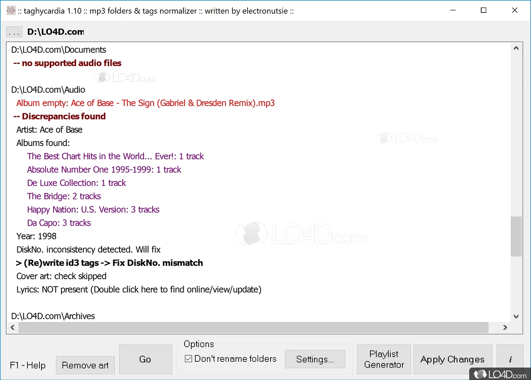The width and height of the screenshot is (531, 380).
Task: Select the D:\LO4D.com\Audio folder line
Action: (48, 90)
